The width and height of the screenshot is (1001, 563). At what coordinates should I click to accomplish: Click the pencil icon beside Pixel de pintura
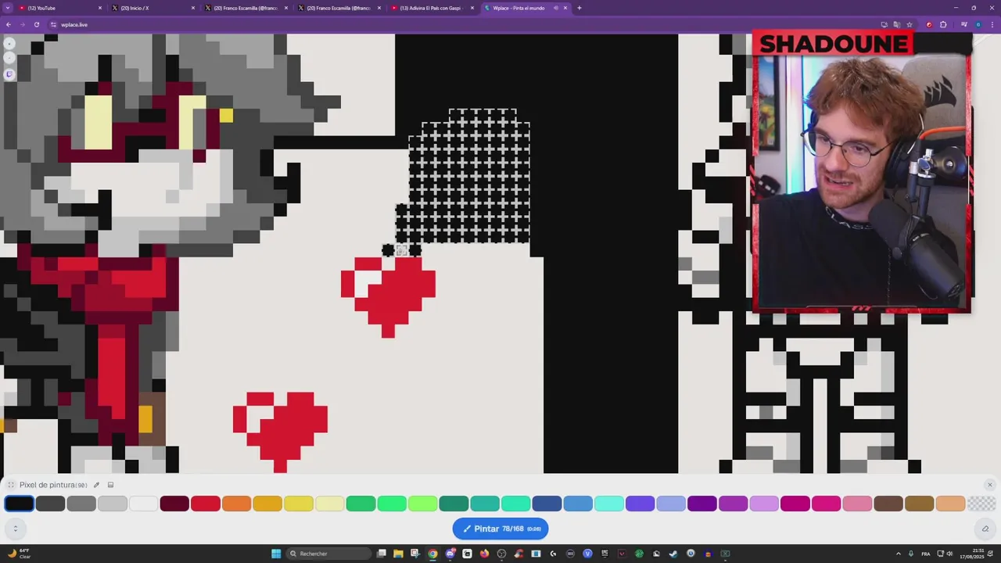click(x=96, y=485)
